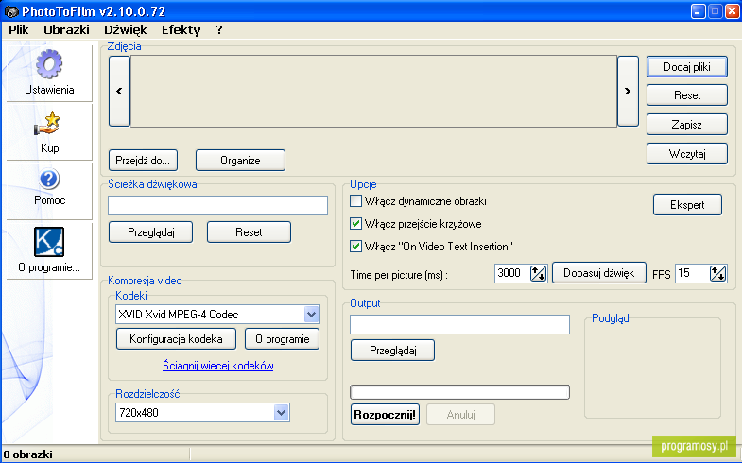Click the Organize button

(x=240, y=161)
